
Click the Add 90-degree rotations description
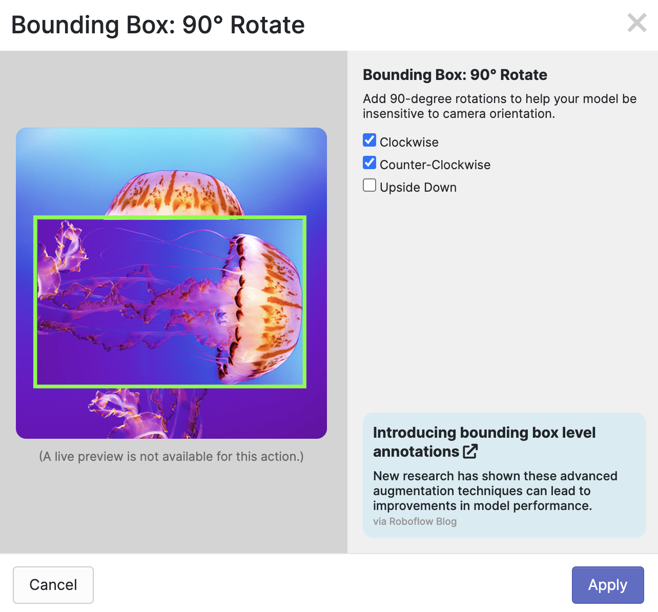(499, 106)
